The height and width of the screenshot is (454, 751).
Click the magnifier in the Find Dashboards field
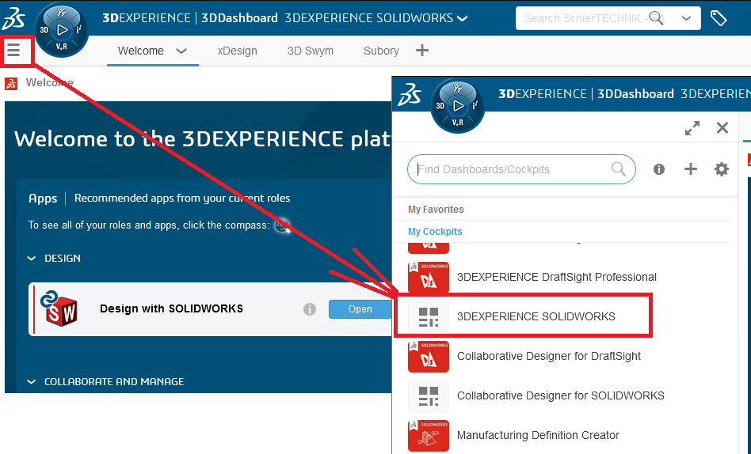(619, 169)
